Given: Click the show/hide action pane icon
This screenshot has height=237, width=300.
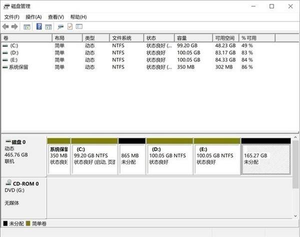Looking at the screenshot, I should [x=48, y=27].
